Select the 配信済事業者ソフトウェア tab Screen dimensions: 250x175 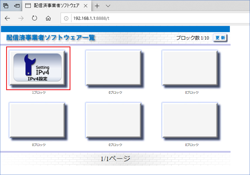(x=52, y=6)
